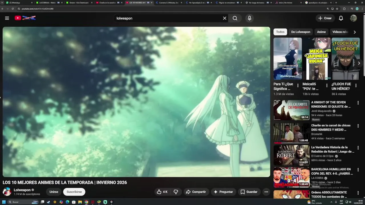Open La Rebelión de Robert thumbnail
Image resolution: width=365 pixels, height=205 pixels.
291,155
